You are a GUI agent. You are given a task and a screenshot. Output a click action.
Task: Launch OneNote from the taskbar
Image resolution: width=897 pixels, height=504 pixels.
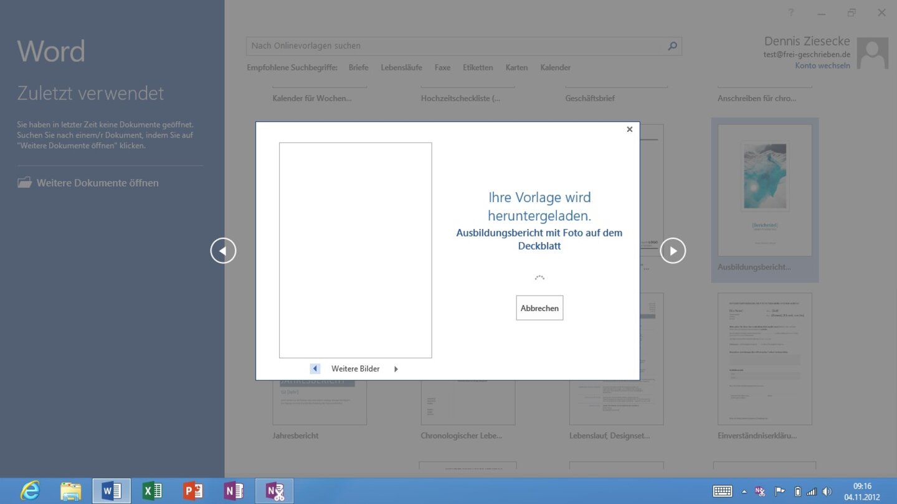point(234,491)
